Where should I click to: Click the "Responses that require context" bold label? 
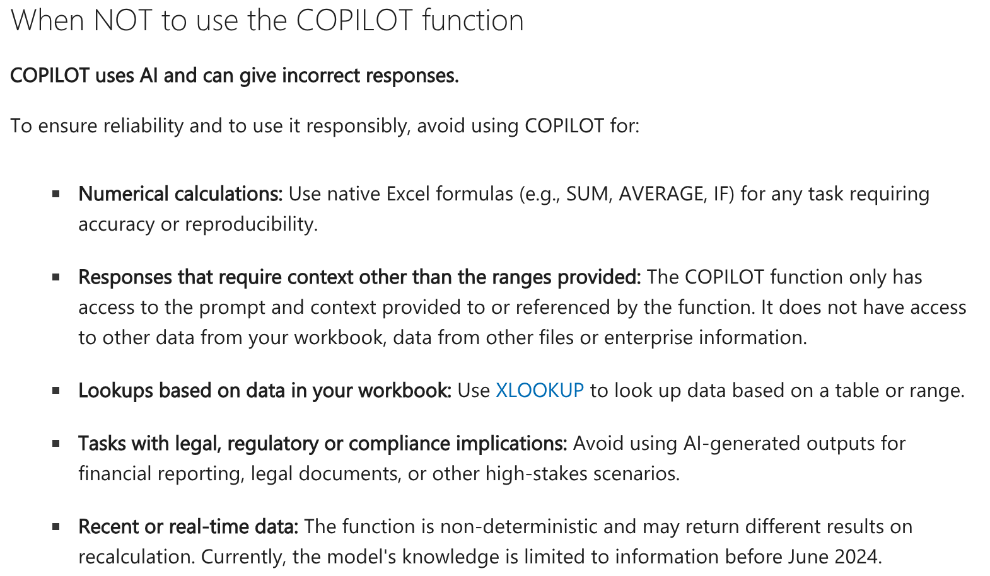[359, 277]
